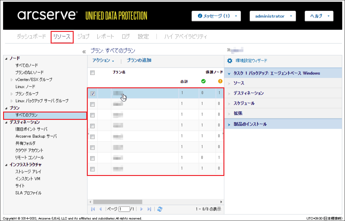Go to previous page arrow icon
This screenshot has height=221, width=345.
[101, 209]
